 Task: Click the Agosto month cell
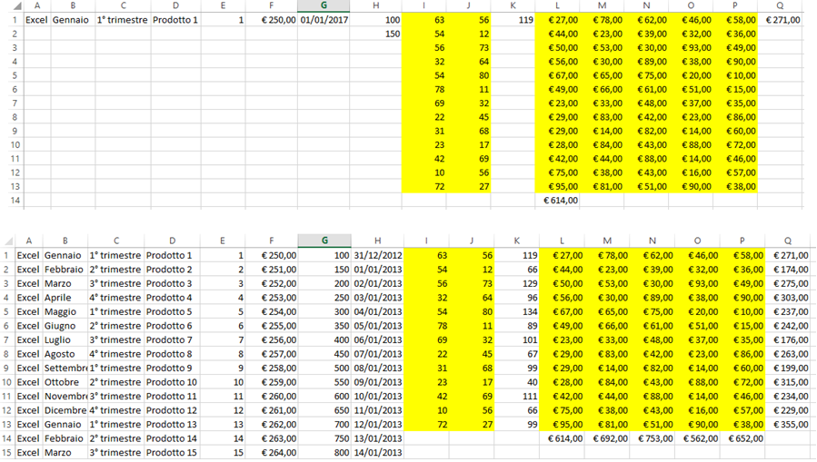(x=65, y=354)
